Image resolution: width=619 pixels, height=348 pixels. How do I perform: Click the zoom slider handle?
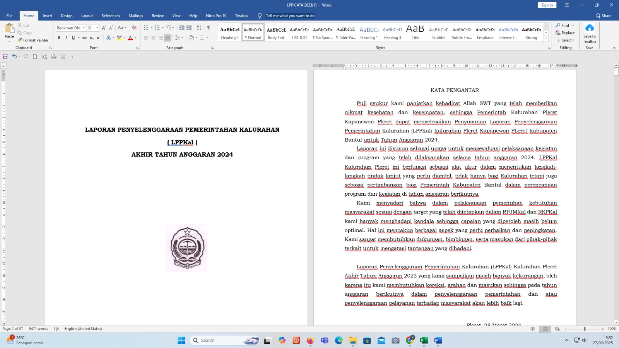coord(584,329)
